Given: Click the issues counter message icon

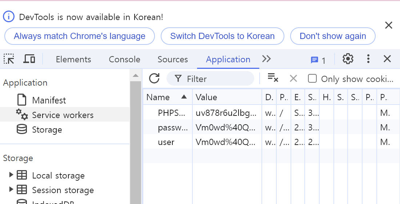Looking at the screenshot, I should coord(315,60).
